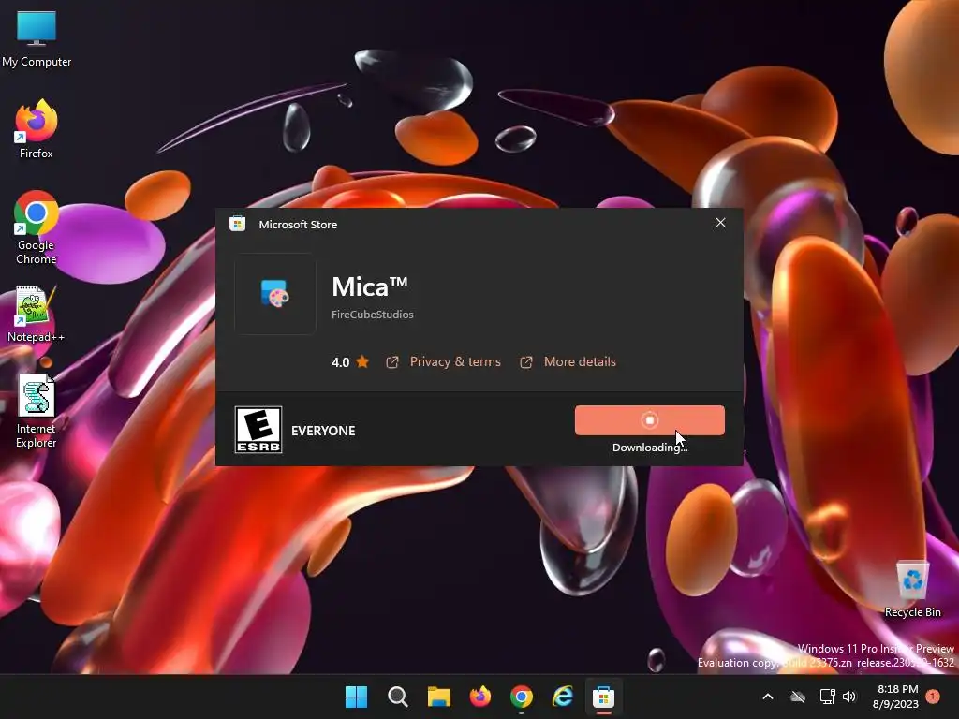Close the Microsoft Store dialog

(x=720, y=223)
